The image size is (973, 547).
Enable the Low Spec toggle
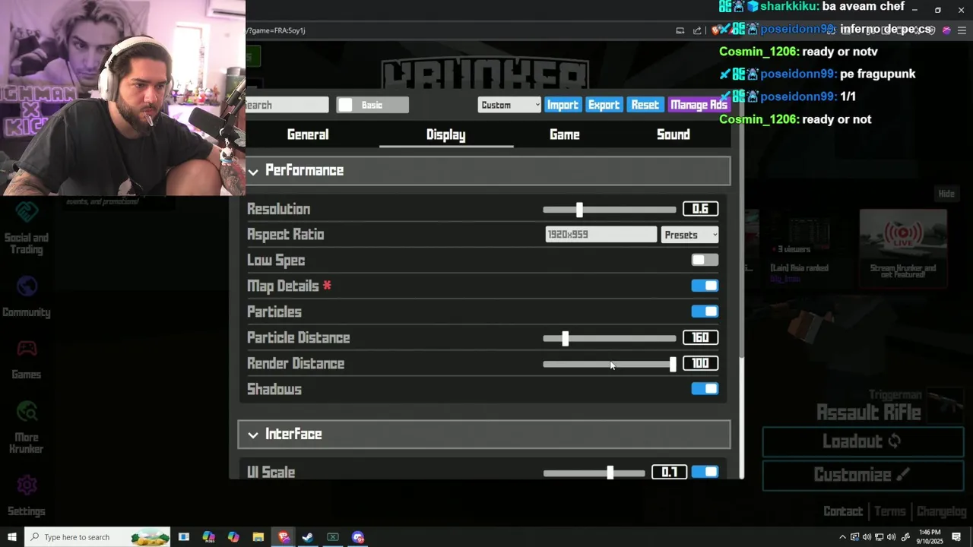point(705,260)
